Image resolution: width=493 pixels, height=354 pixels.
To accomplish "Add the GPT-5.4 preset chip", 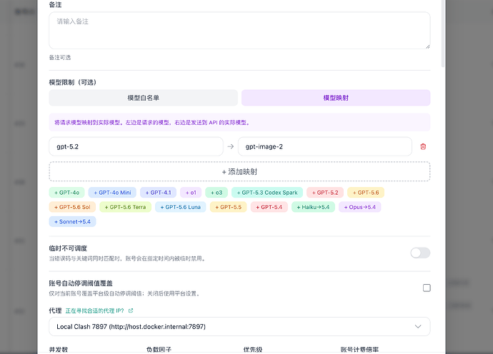I will point(269,207).
